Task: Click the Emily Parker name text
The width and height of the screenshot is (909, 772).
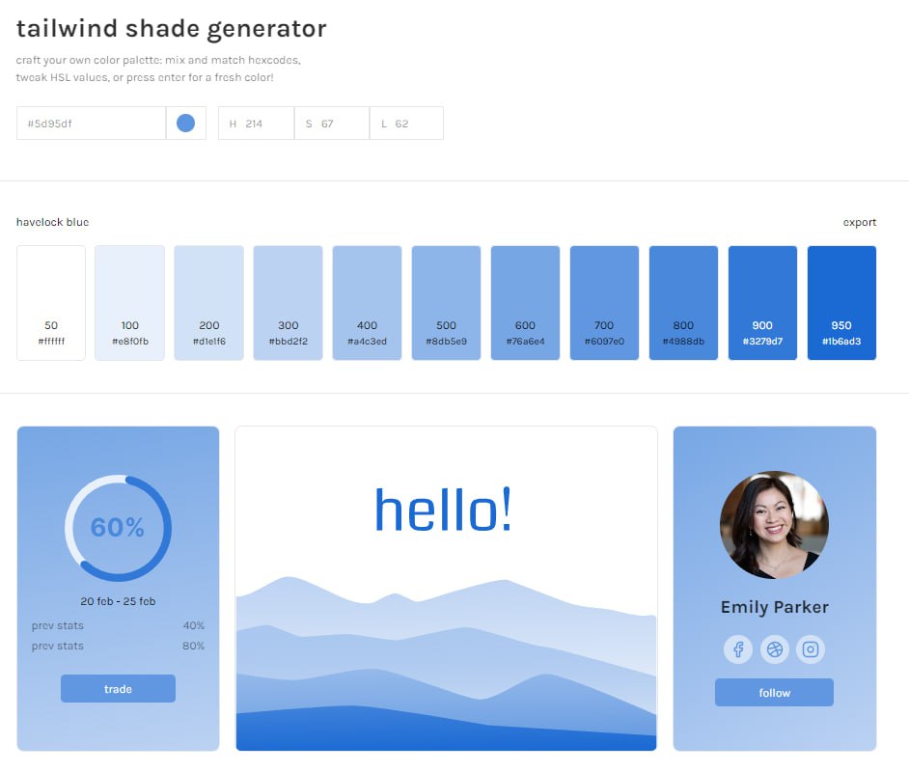Action: click(775, 607)
